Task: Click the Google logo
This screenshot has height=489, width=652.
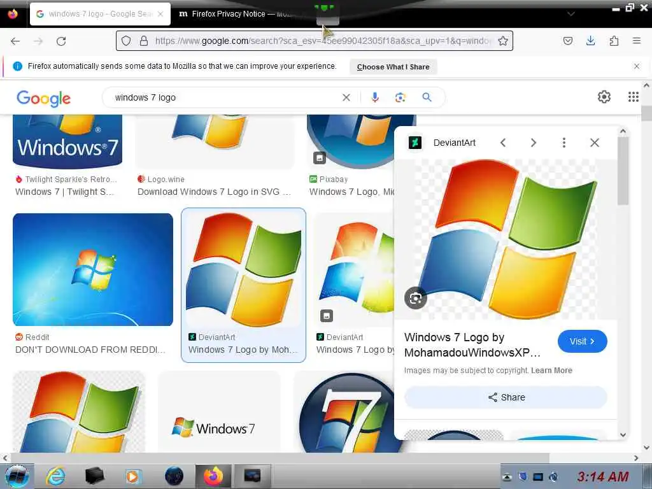Action: tap(44, 98)
